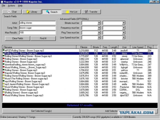Click green status dot for CORIN row
Viewport: 160px width, 120px height.
(3, 89)
